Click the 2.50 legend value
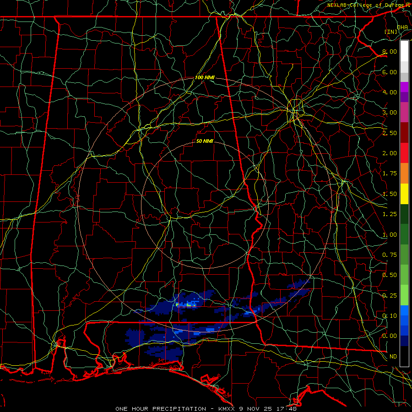 [x=390, y=133]
